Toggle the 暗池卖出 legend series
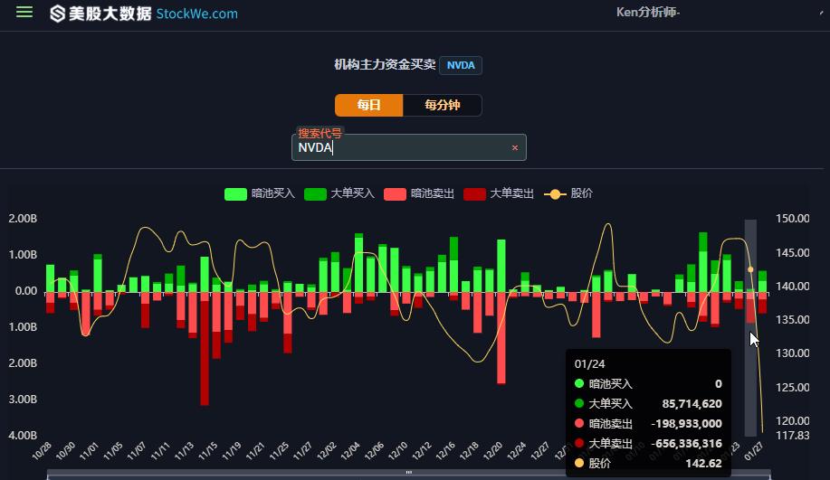This screenshot has height=480, width=830. tap(419, 194)
